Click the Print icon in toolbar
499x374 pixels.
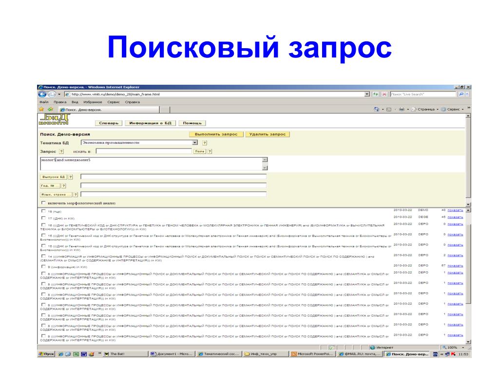(402, 110)
